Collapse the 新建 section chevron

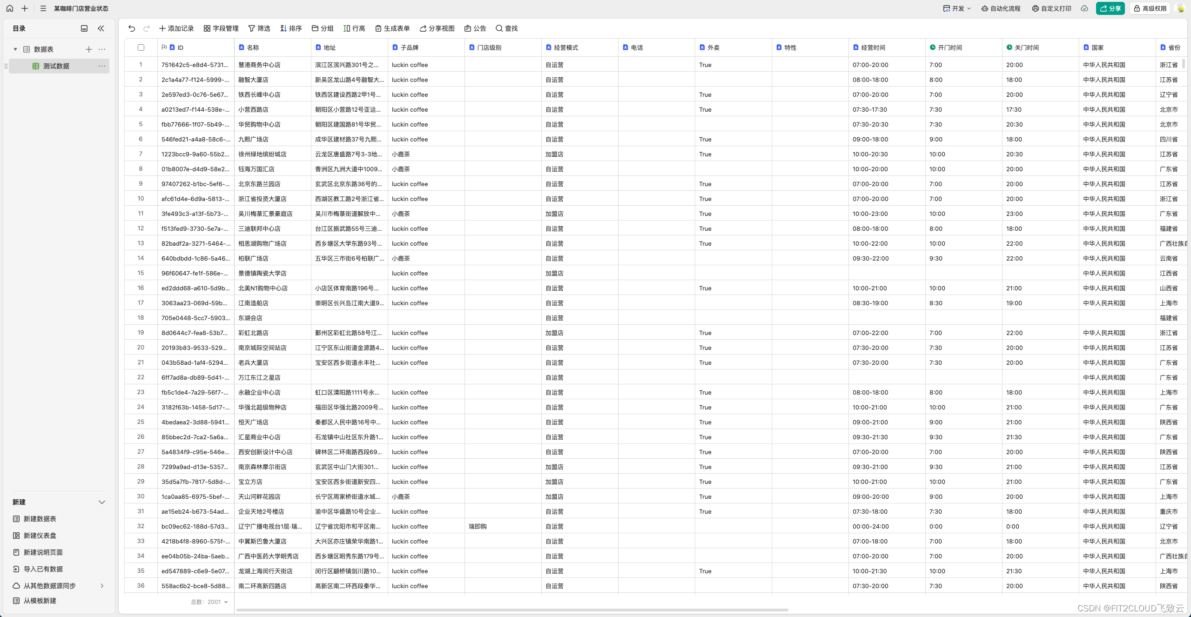102,502
